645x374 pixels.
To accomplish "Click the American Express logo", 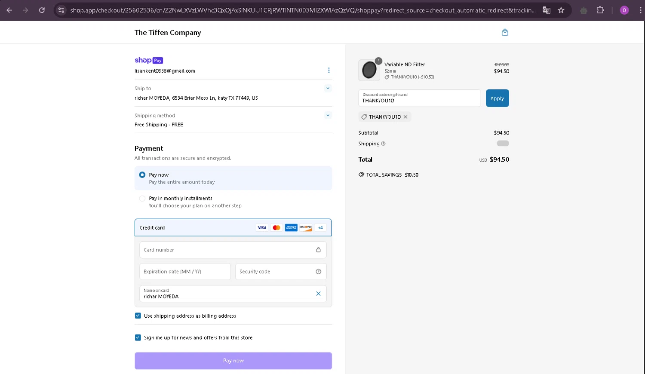I will click(x=291, y=227).
